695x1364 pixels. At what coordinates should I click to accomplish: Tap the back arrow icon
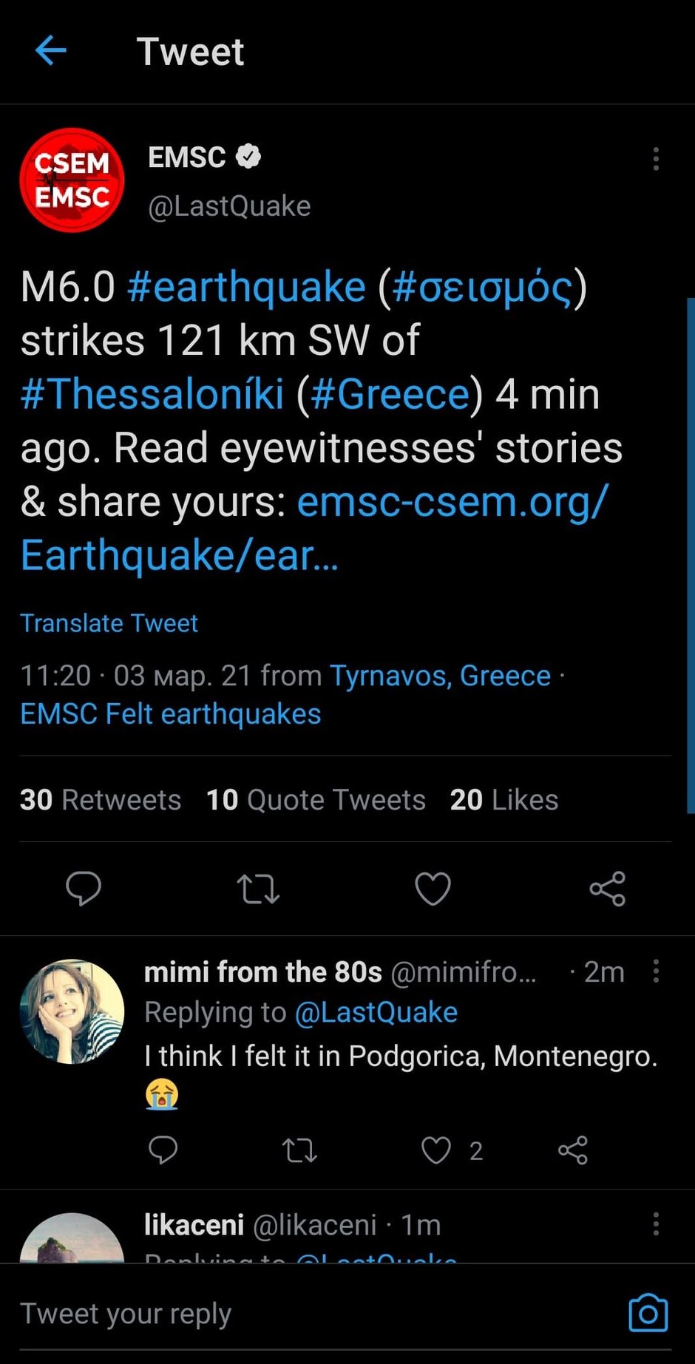[50, 51]
